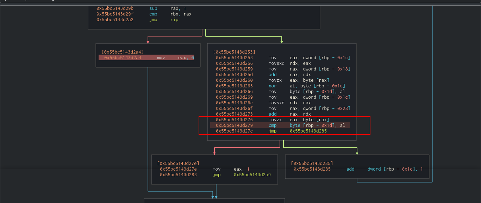Follow jump target 0x55bc5143d285 in jmp instruction
Screen dimensions: 481x203
coord(308,131)
